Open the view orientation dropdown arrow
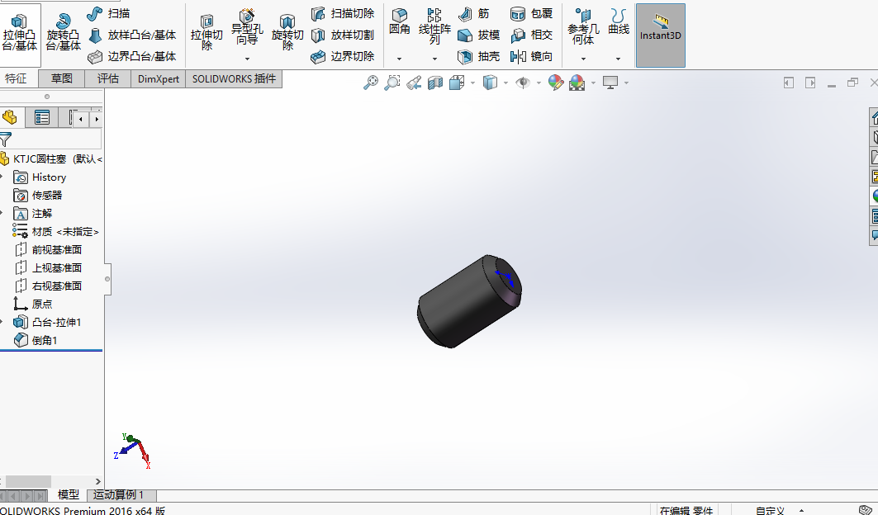Viewport: 878px width, 515px height. (472, 83)
